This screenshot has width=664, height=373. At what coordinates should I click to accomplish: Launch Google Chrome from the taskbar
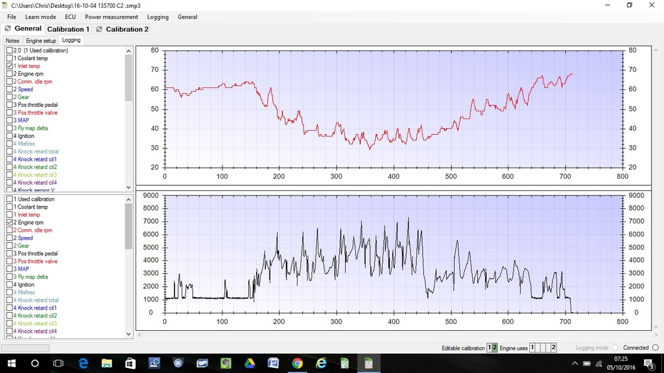click(x=298, y=364)
